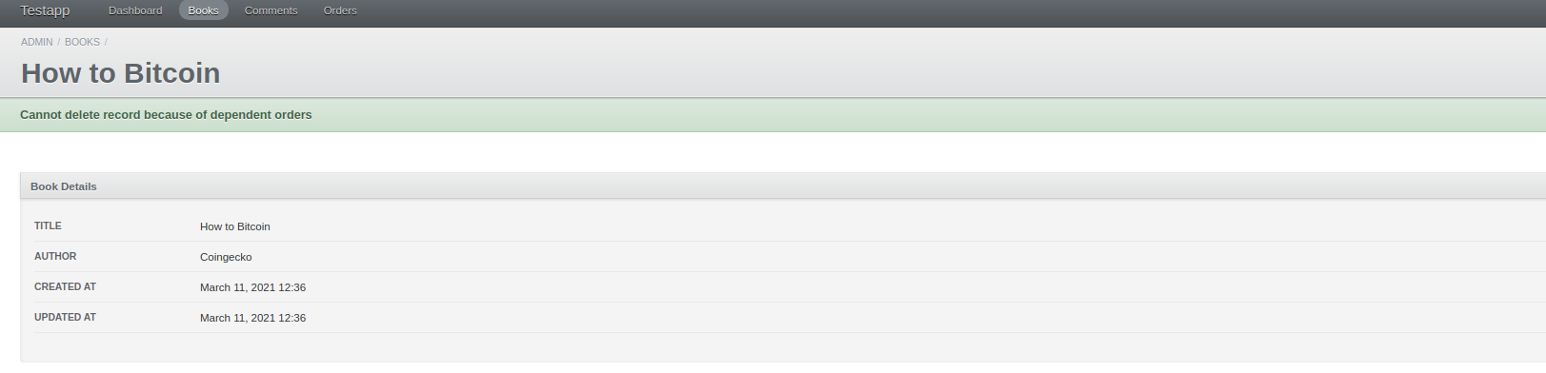The image size is (1546, 373).
Task: Click the How to Bitcoin title value
Action: 235,226
